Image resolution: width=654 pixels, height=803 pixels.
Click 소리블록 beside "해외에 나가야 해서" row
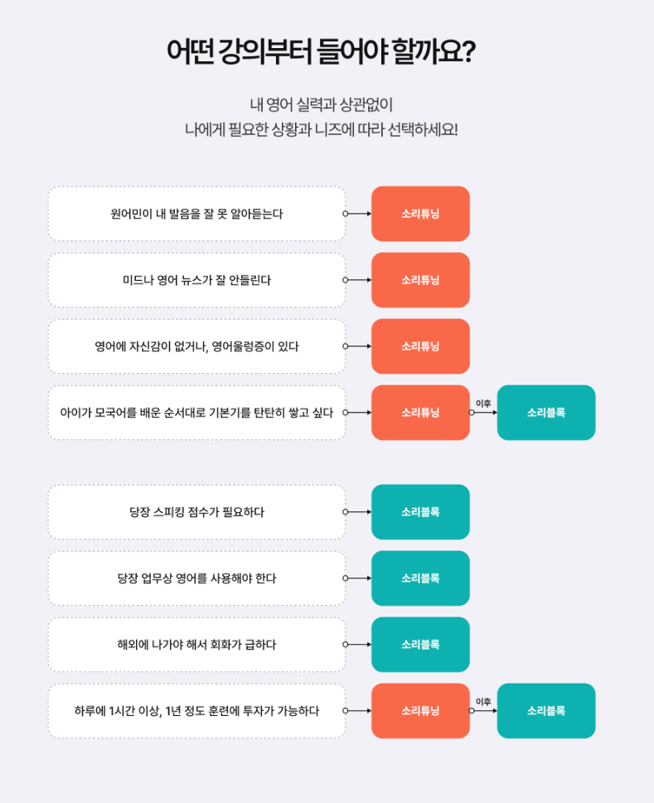coord(420,645)
